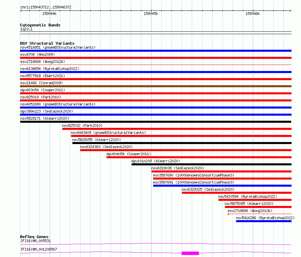301x257 pixels.
Task: Click the nsv4516851 gnomADStructuralVariants label
Action: pyautogui.click(x=58, y=47)
